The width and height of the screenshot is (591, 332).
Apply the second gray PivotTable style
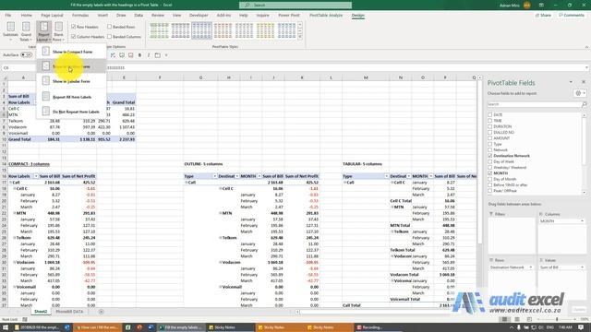click(181, 30)
